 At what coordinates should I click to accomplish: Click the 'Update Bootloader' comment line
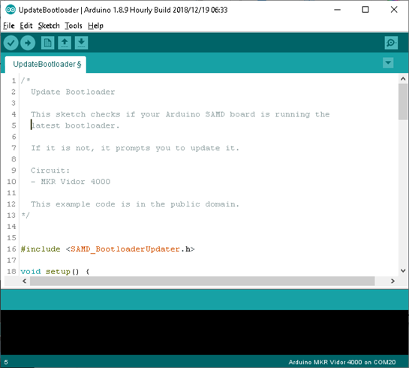tap(73, 92)
